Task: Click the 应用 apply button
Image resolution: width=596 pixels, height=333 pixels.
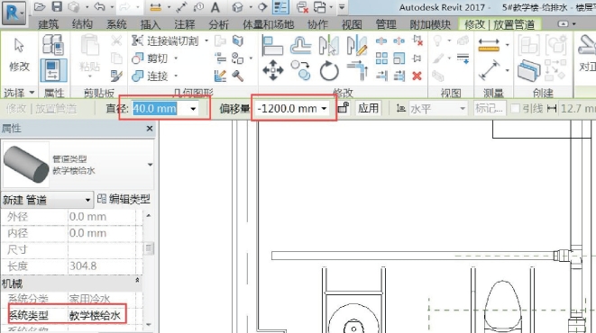Action: tap(368, 108)
